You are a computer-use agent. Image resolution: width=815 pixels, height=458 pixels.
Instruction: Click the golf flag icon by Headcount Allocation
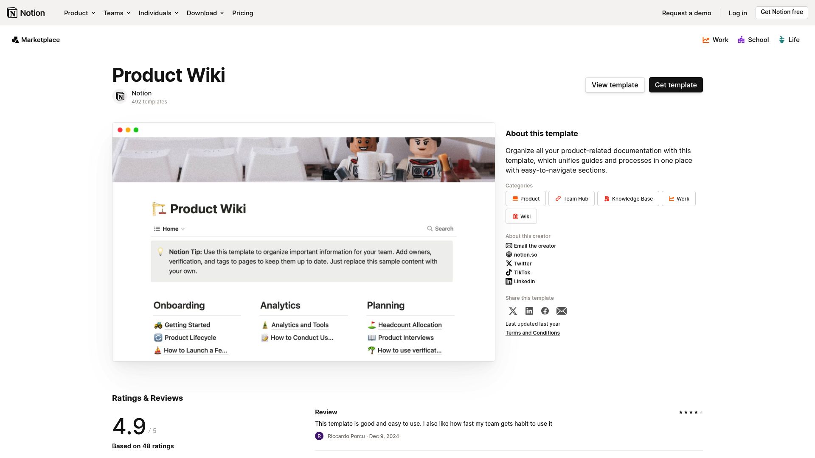tap(372, 325)
